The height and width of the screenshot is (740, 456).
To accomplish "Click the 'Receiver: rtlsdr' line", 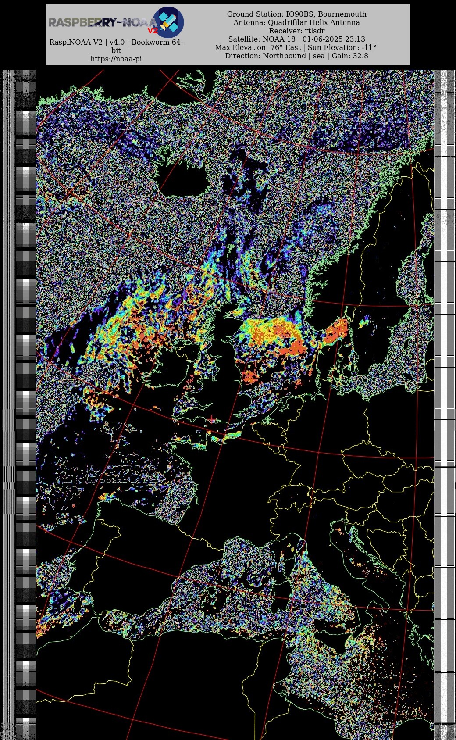I will (x=296, y=31).
